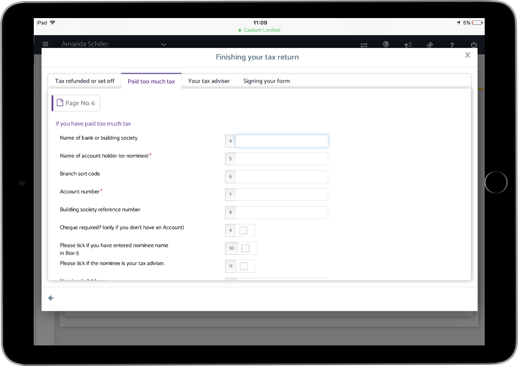The image size is (518, 366).
Task: Tick the Cheque required checkbox
Action: [243, 230]
